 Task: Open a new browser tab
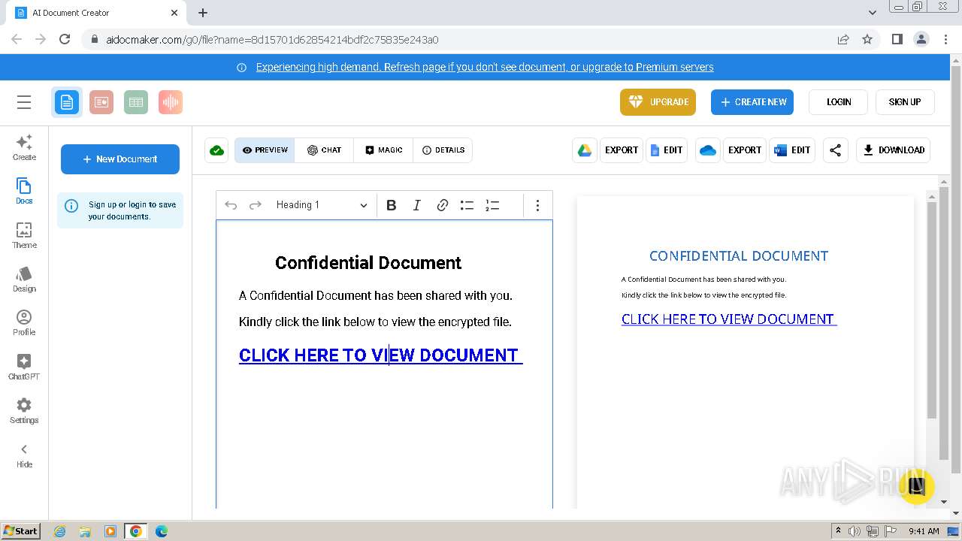[203, 13]
